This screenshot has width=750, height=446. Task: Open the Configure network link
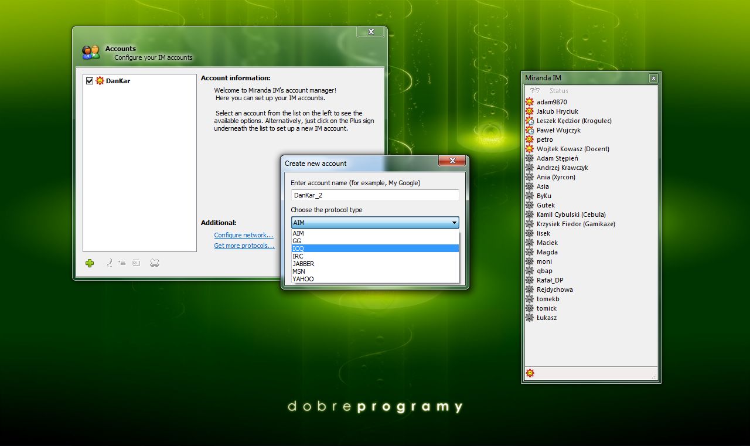244,235
